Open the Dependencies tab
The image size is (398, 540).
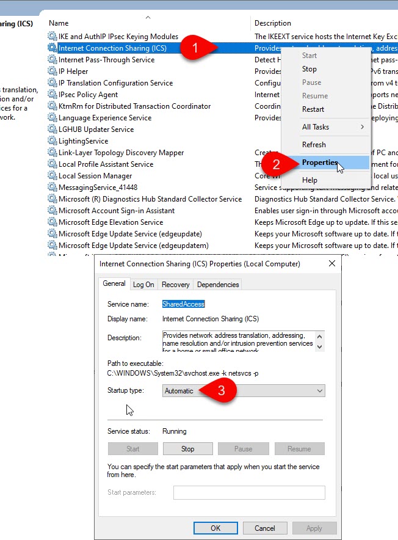coord(218,285)
